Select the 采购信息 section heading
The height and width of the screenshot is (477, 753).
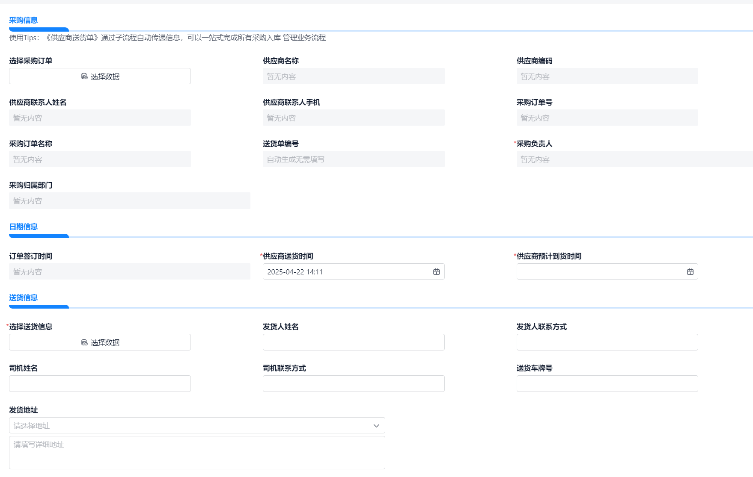click(x=24, y=20)
